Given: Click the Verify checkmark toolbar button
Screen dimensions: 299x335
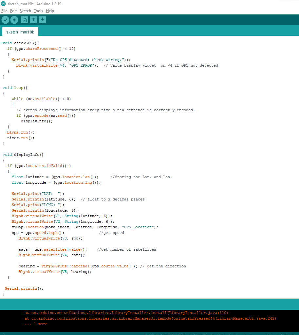Looking at the screenshot, I should (x=5, y=20).
